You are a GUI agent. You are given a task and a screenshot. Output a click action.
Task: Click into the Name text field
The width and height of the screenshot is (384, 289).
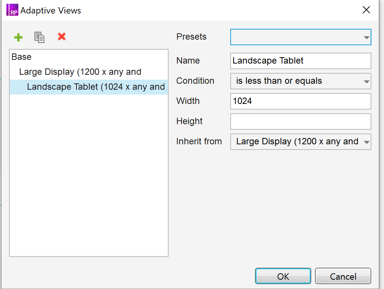[x=300, y=61]
